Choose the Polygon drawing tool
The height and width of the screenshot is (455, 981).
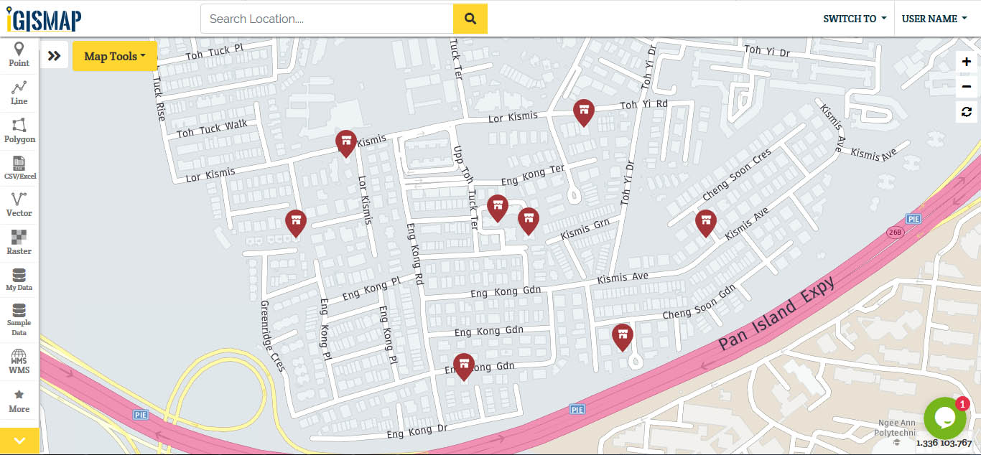pyautogui.click(x=19, y=129)
